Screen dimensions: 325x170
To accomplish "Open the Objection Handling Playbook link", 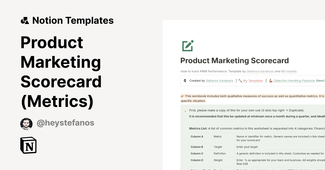I will point(294,80).
